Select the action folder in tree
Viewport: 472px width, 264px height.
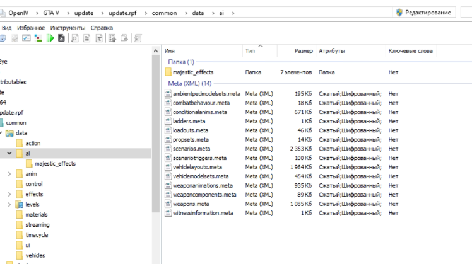point(33,143)
